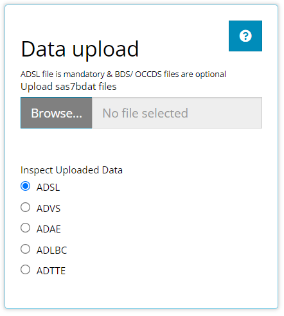Click the ADLBC option label text
Screen dimensions: 284x316
tap(52, 250)
